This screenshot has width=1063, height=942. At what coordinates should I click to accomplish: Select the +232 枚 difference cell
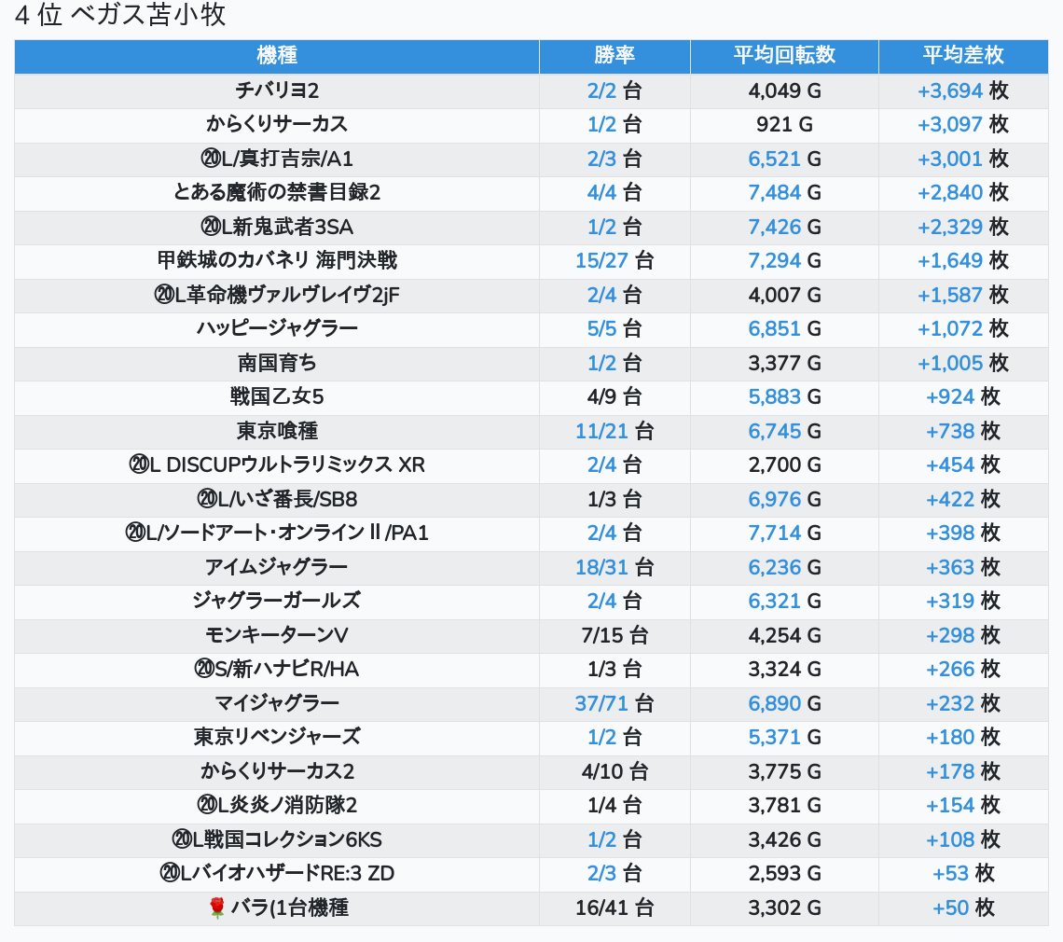(963, 704)
